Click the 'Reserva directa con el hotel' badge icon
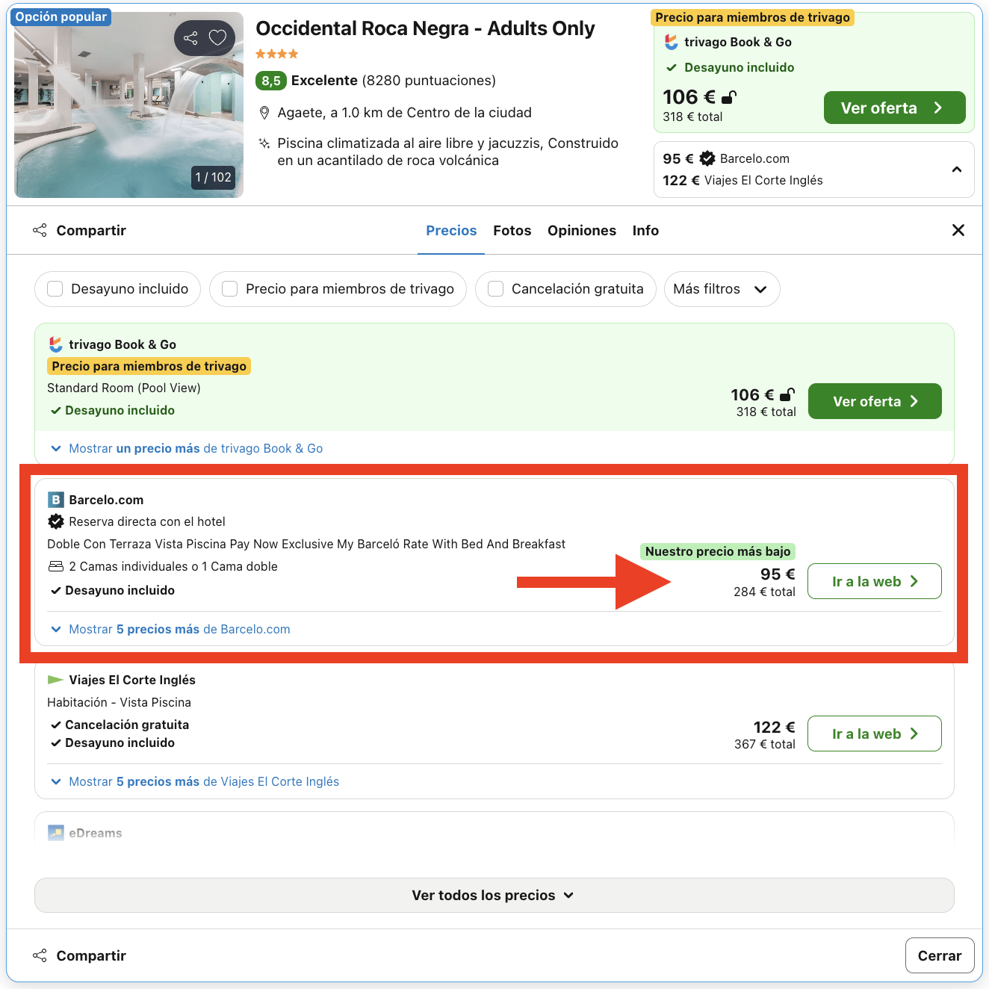The width and height of the screenshot is (989, 989). (56, 521)
